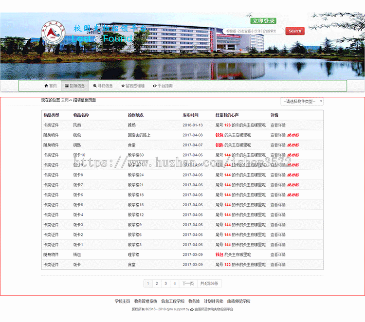Screen dimensions: 365x322
Task: Click the thumbs-up icon in footer
Action: [x=192, y=309]
